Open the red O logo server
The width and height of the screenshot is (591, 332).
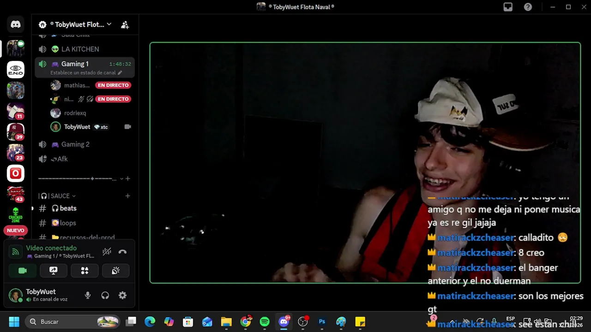pos(16,173)
